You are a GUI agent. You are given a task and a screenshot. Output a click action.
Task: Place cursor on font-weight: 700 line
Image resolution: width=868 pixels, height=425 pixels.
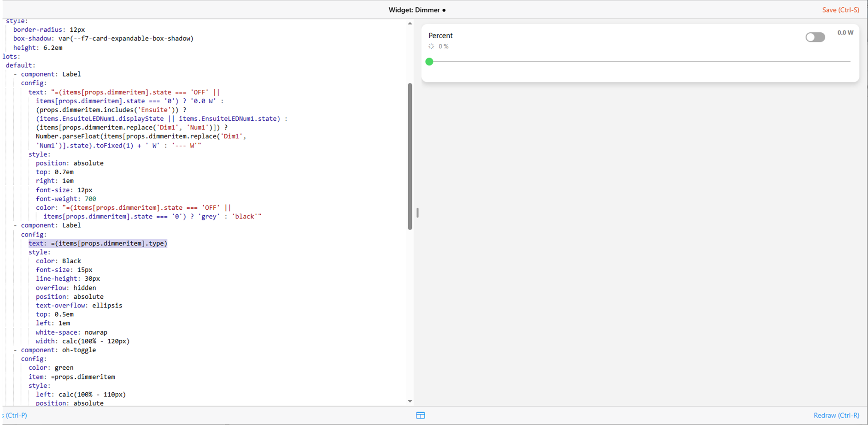(66, 199)
